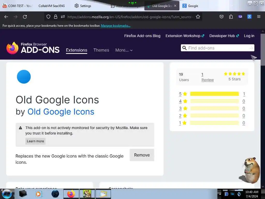Reload the current page

pyautogui.click(x=25, y=17)
